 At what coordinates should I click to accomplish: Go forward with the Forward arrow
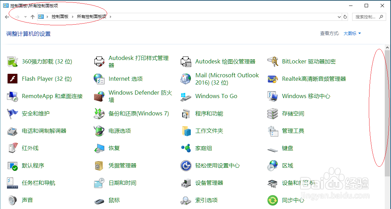[x=17, y=17]
